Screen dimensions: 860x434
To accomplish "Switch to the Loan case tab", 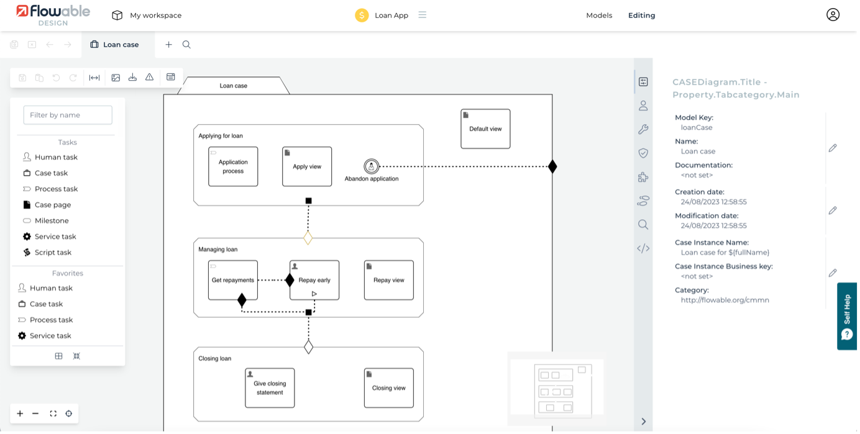I will (x=115, y=45).
